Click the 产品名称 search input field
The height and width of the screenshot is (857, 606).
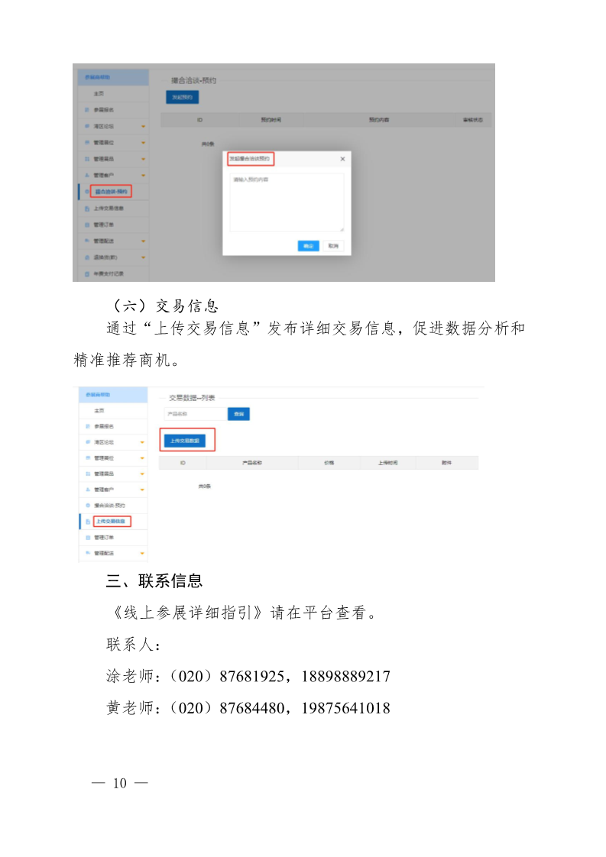(196, 414)
